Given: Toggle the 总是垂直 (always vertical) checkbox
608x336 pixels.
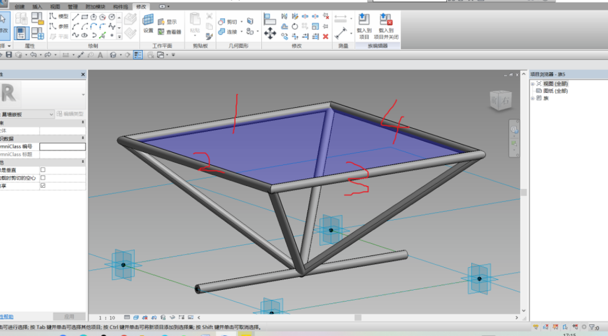Looking at the screenshot, I should [43, 170].
